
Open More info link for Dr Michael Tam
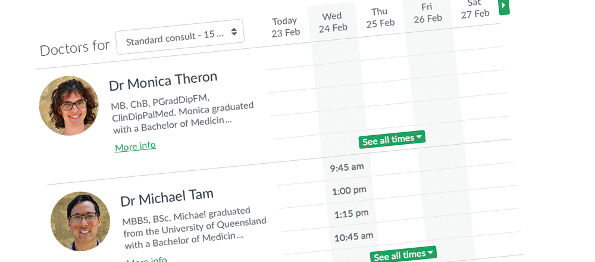[146, 259]
